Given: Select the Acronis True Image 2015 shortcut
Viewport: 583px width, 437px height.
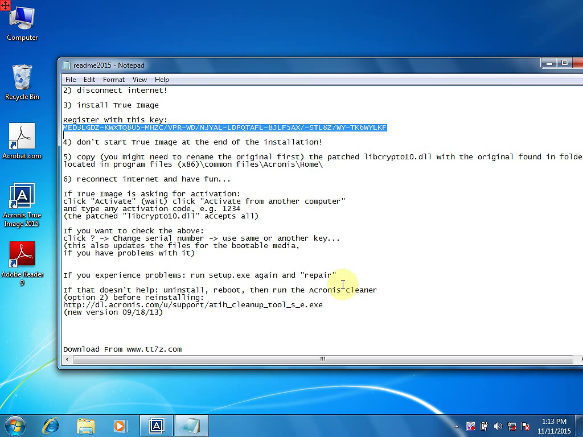Looking at the screenshot, I should point(22,205).
